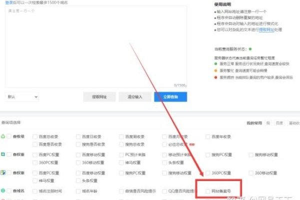
Task: Click the 0/1500 counter in textarea
Action: point(180,85)
